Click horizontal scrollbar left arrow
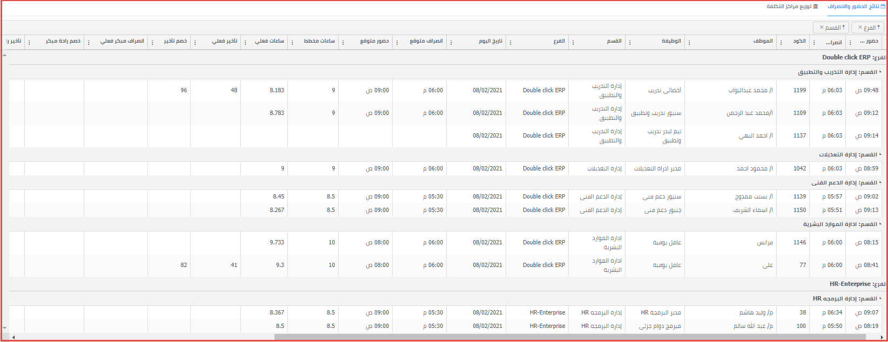 14,337
